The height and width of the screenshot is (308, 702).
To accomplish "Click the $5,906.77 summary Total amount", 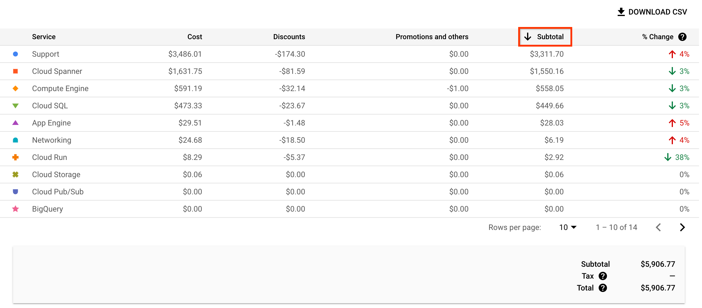I will click(x=658, y=288).
